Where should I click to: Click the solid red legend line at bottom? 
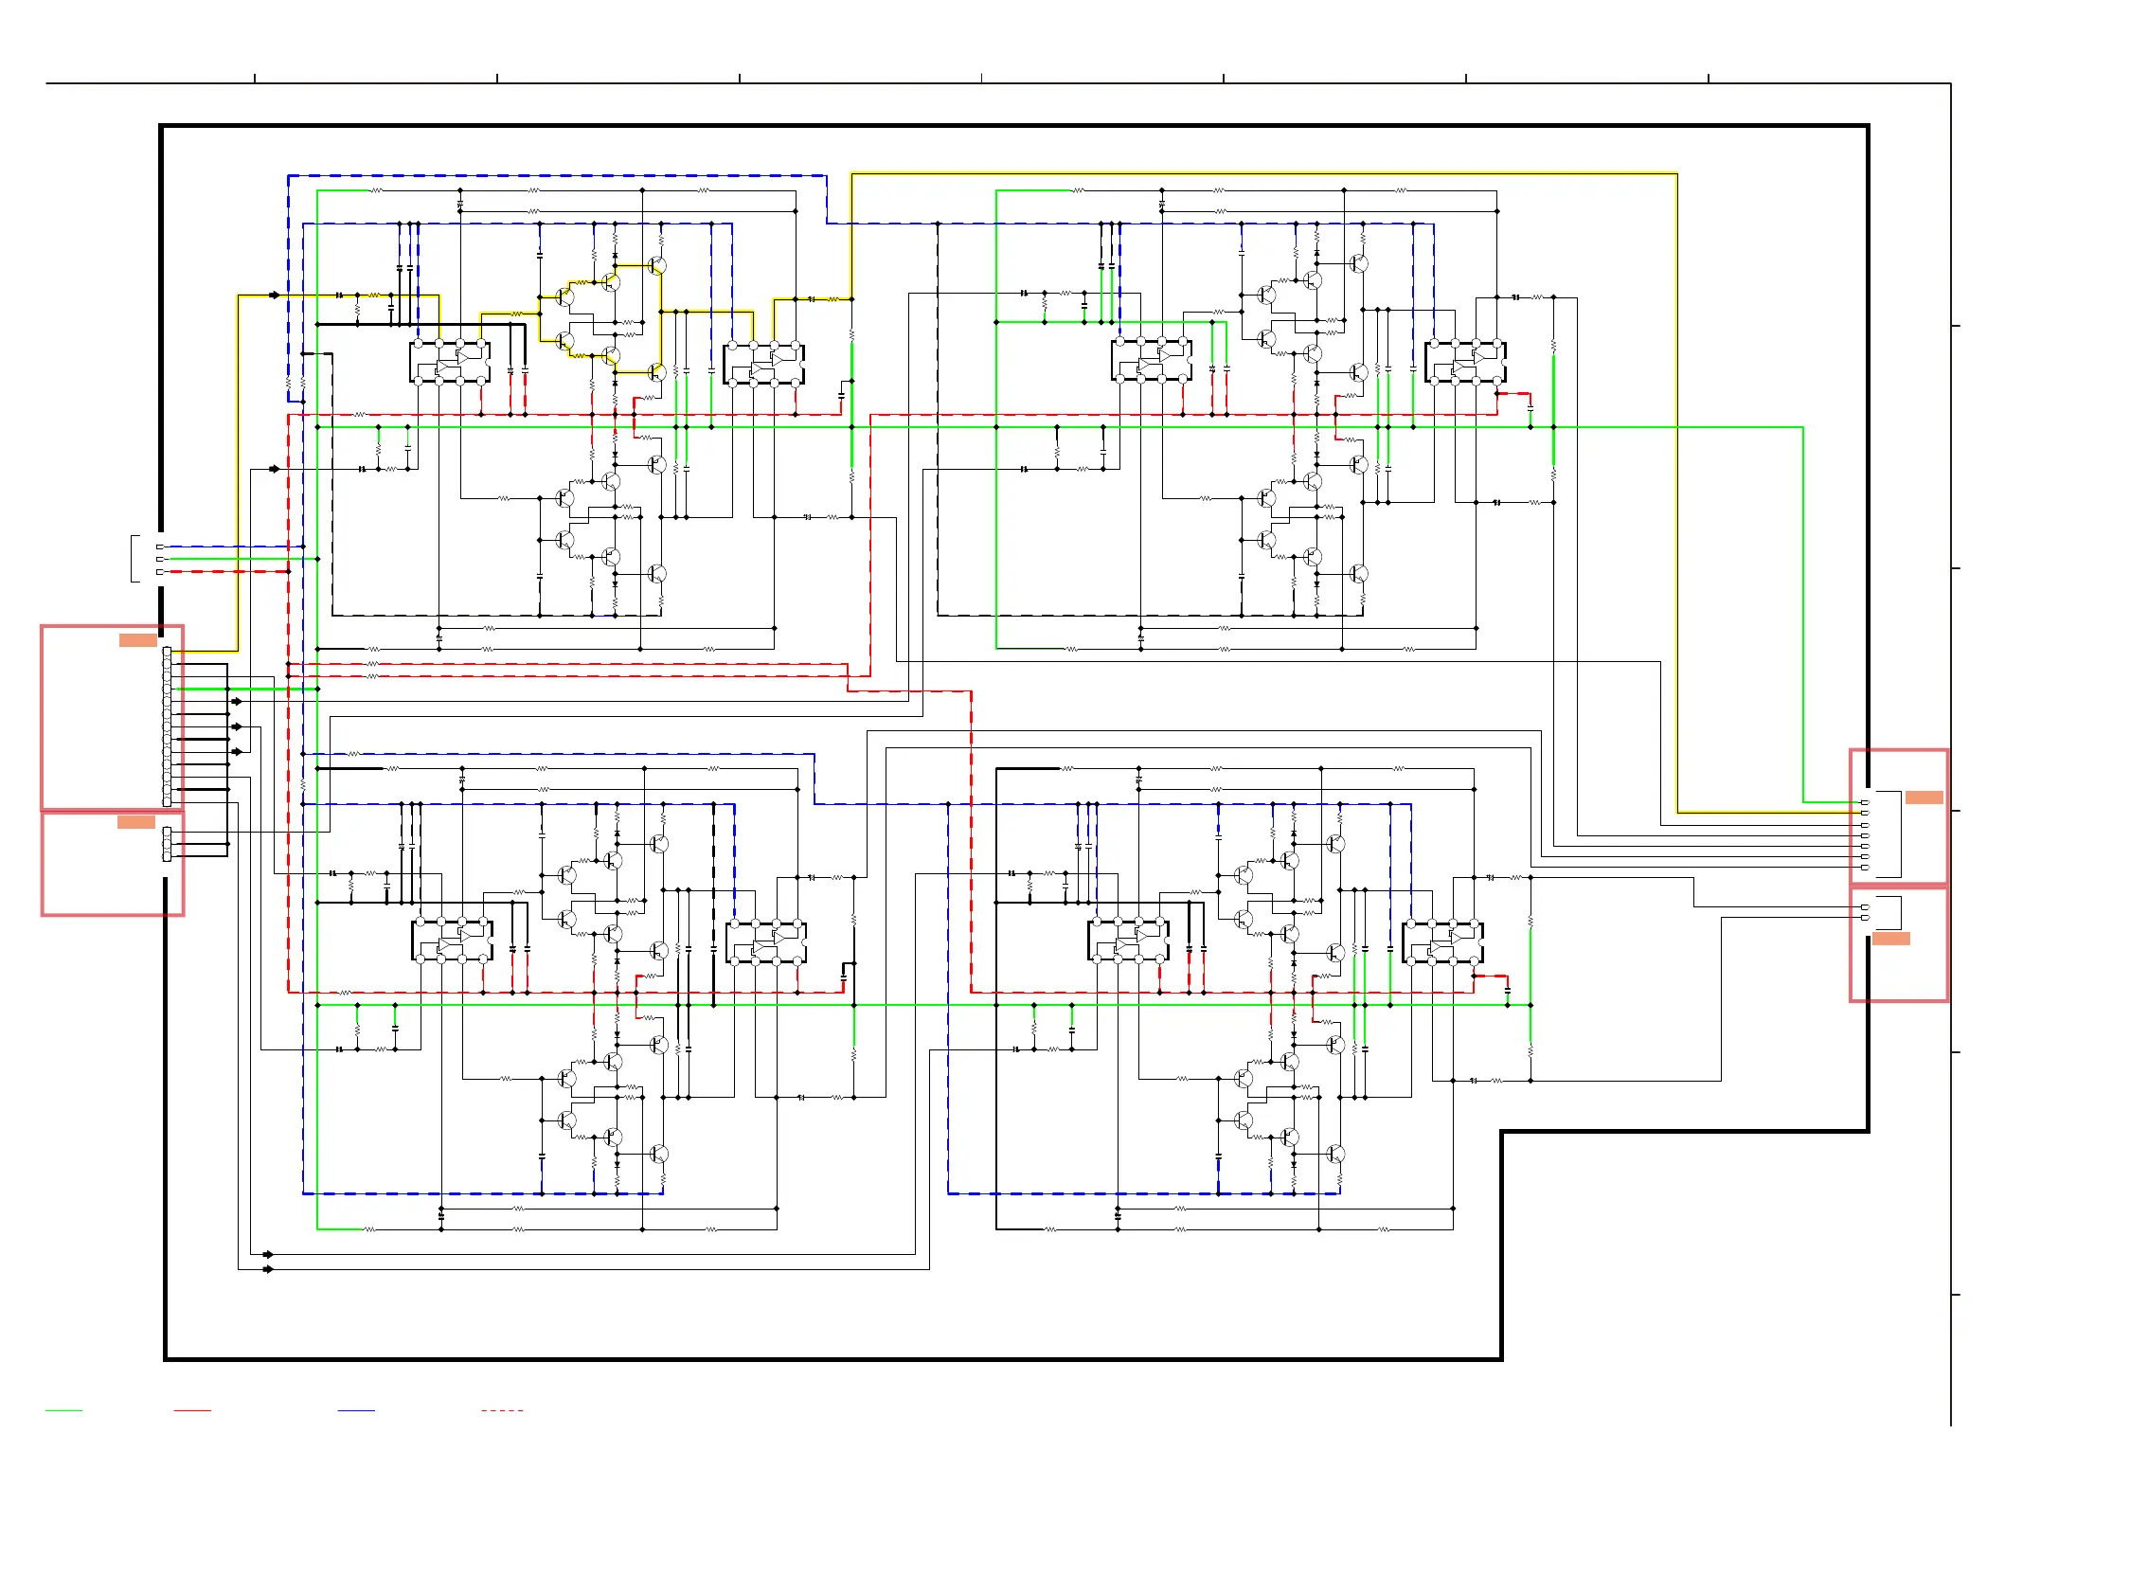click(x=192, y=1410)
